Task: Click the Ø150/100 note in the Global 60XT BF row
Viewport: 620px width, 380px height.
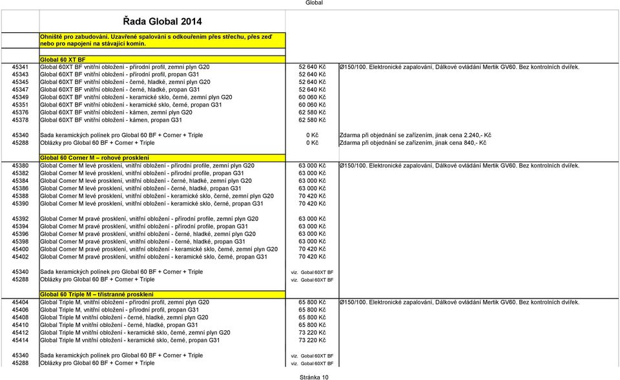Action: pos(459,67)
